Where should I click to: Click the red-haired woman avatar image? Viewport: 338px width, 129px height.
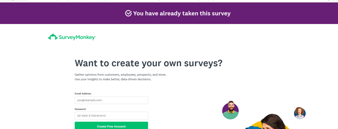[300, 113]
